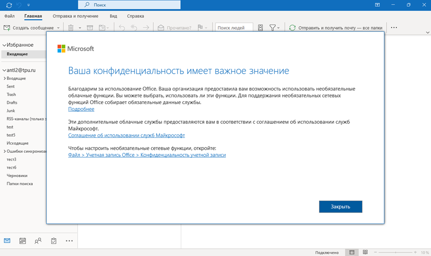
Task: Click the Archive icon in ribbon
Action: click(x=90, y=27)
